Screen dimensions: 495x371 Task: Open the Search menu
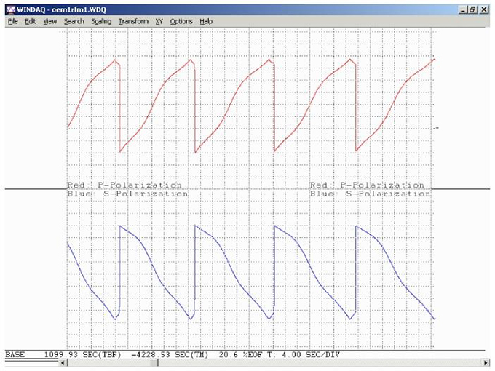click(74, 21)
